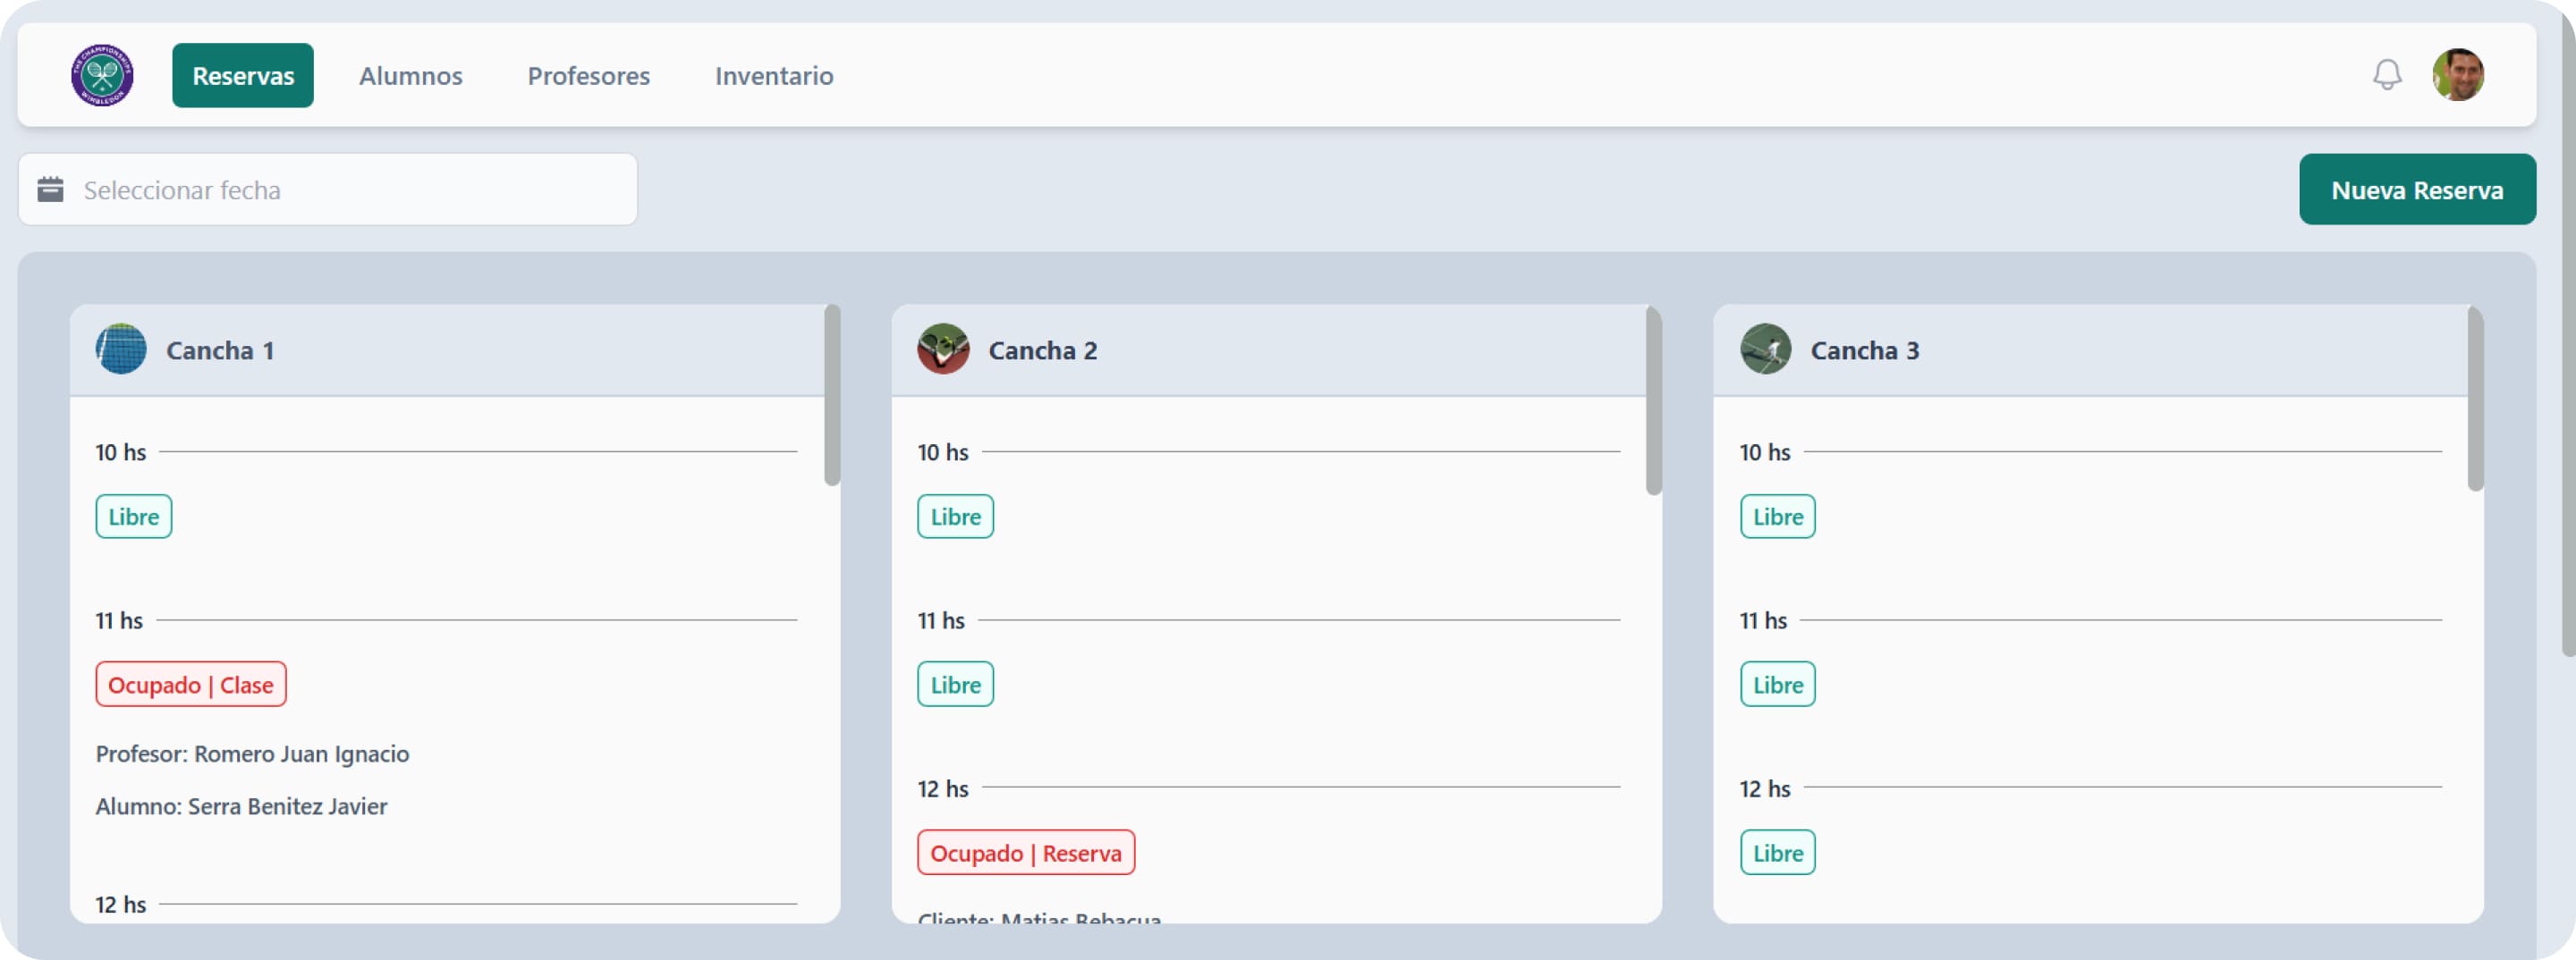Open the Ocupado | Clase slot in Cancha 1
This screenshot has width=2576, height=960.
[x=191, y=685]
